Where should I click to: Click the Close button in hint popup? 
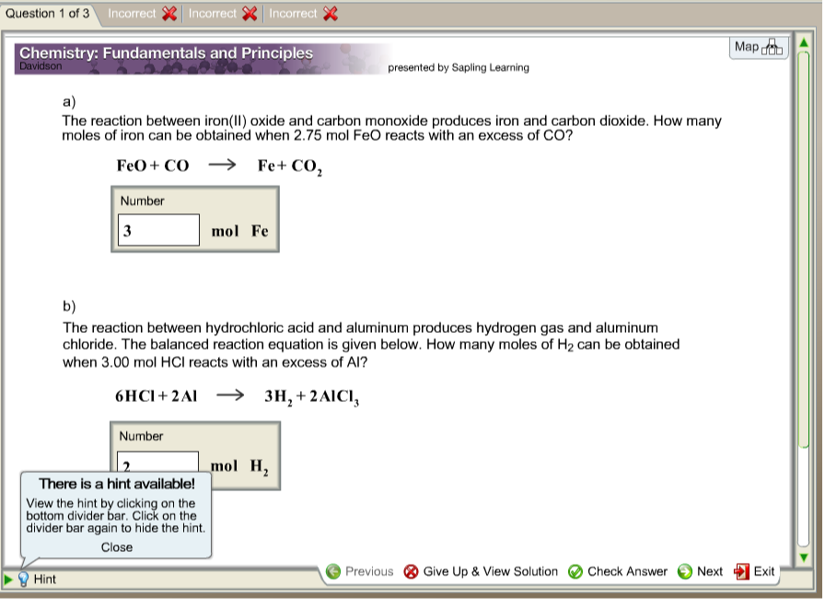click(x=116, y=546)
